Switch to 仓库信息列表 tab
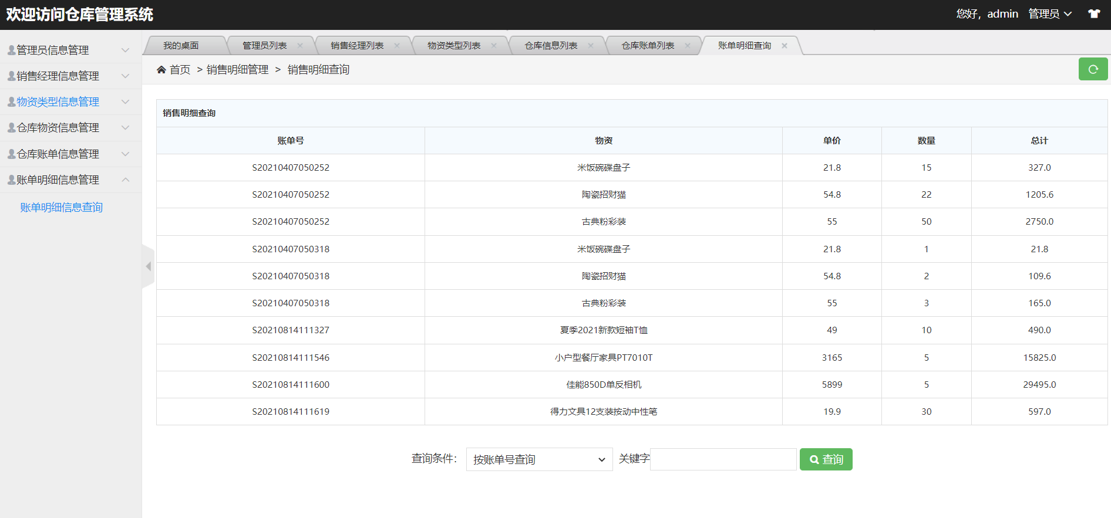 click(551, 46)
